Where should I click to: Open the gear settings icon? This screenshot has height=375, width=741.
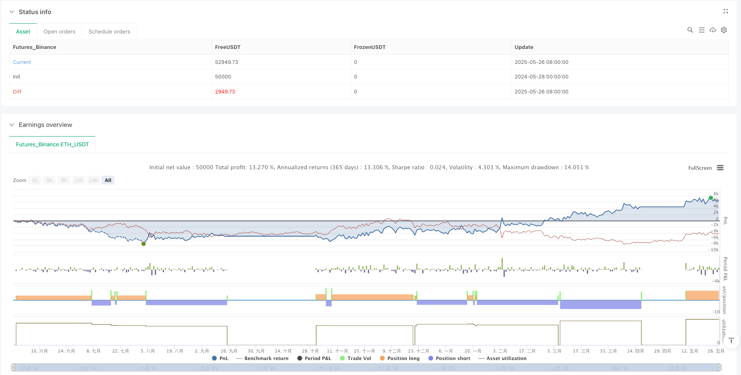point(724,30)
